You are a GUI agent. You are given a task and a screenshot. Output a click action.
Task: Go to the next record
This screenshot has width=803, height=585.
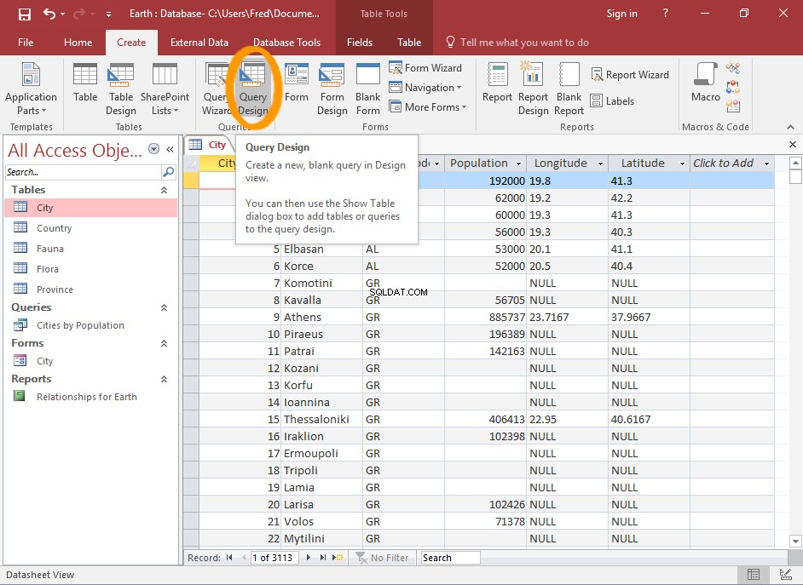coord(309,558)
